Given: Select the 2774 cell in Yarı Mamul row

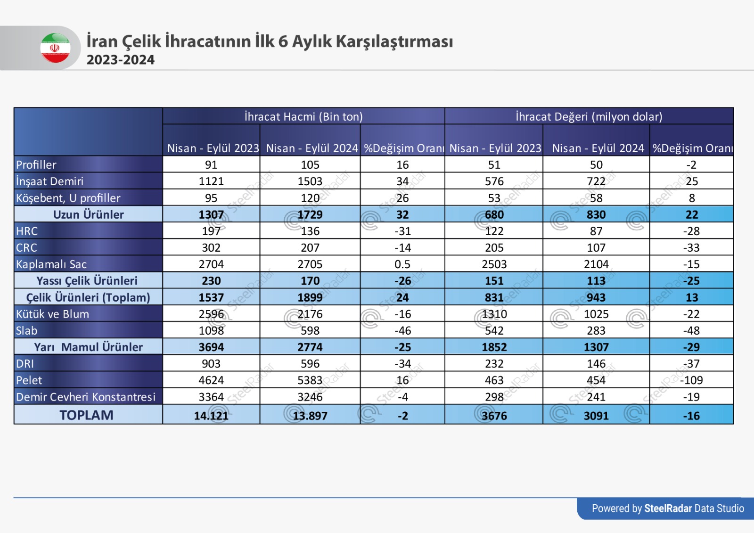Looking at the screenshot, I should coord(310,347).
